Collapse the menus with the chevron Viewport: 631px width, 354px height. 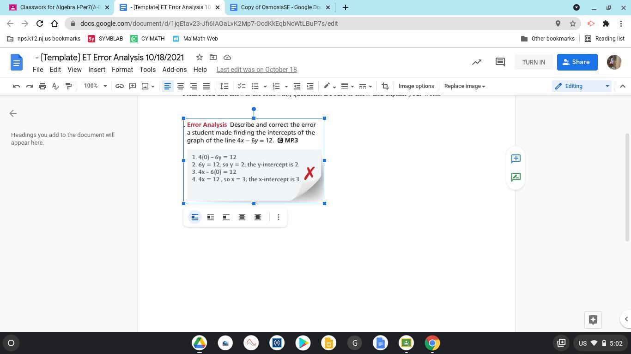pyautogui.click(x=622, y=86)
